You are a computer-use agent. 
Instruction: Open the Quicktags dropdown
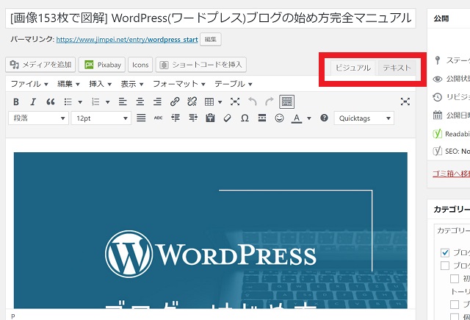pyautogui.click(x=364, y=118)
